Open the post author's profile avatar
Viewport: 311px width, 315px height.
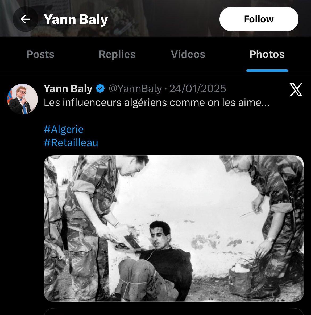click(x=22, y=99)
